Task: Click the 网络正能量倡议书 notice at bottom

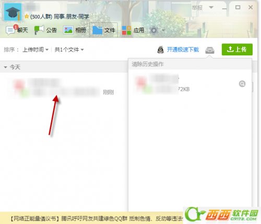Action: [x=97, y=218]
